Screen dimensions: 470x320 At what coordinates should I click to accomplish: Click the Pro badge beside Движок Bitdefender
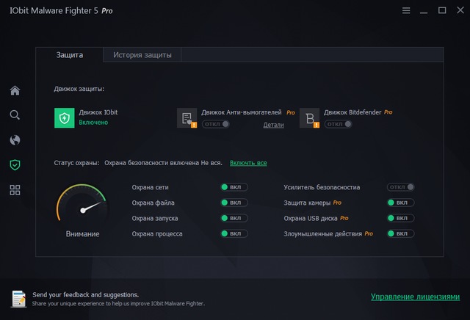point(388,112)
